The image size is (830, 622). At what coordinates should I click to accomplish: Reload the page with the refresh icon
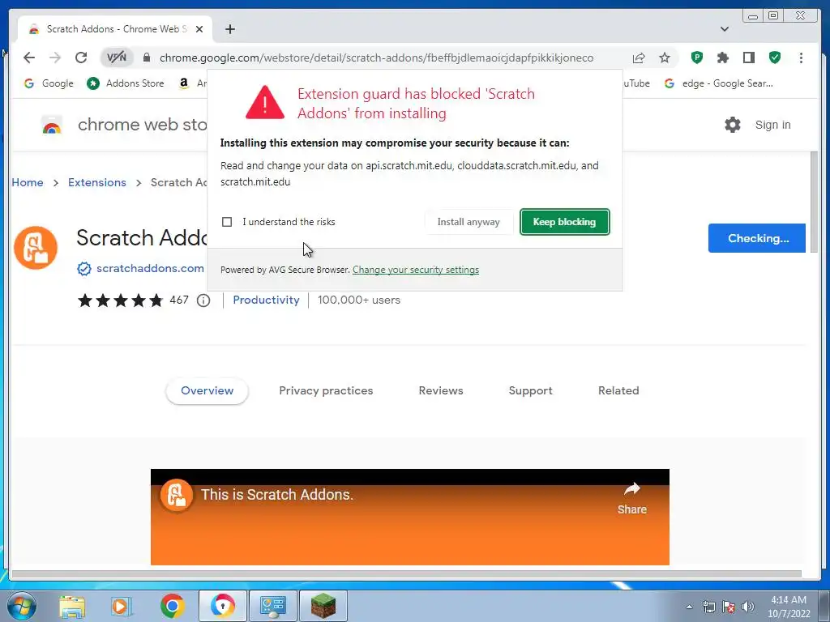pos(81,58)
